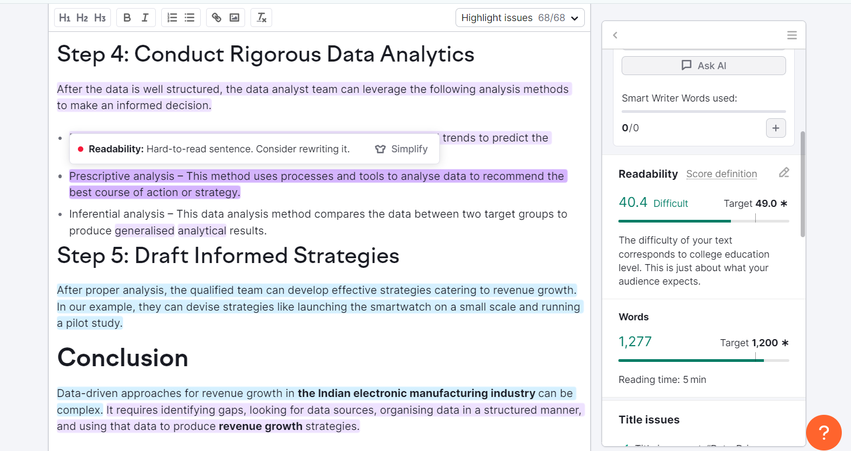The height and width of the screenshot is (451, 851).
Task: Open the sidebar hamburger menu
Action: click(792, 35)
